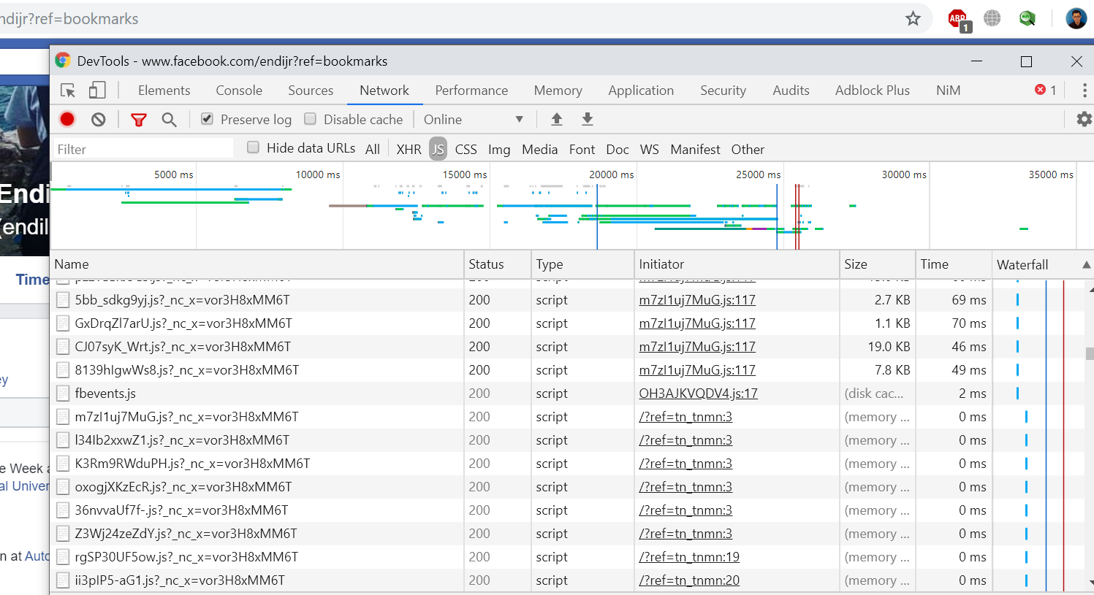Open the Security tab

(723, 90)
